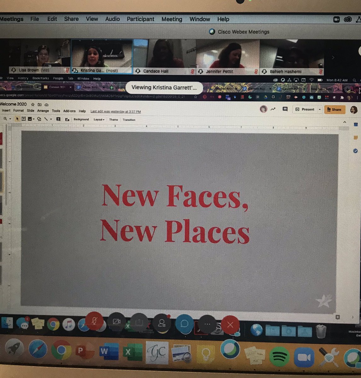Image resolution: width=361 pixels, height=378 pixels.
Task: Open Webex more options ellipsis button
Action: click(207, 324)
